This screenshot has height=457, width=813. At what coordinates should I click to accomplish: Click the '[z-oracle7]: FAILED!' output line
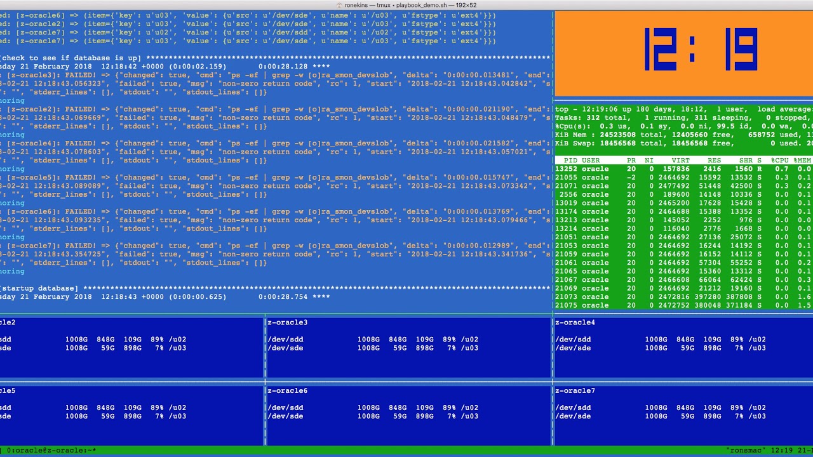pos(276,246)
